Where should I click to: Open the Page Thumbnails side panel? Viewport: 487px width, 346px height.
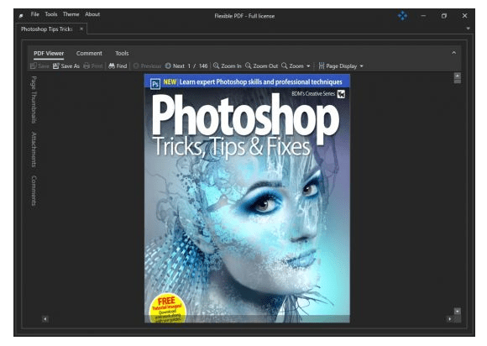click(34, 99)
